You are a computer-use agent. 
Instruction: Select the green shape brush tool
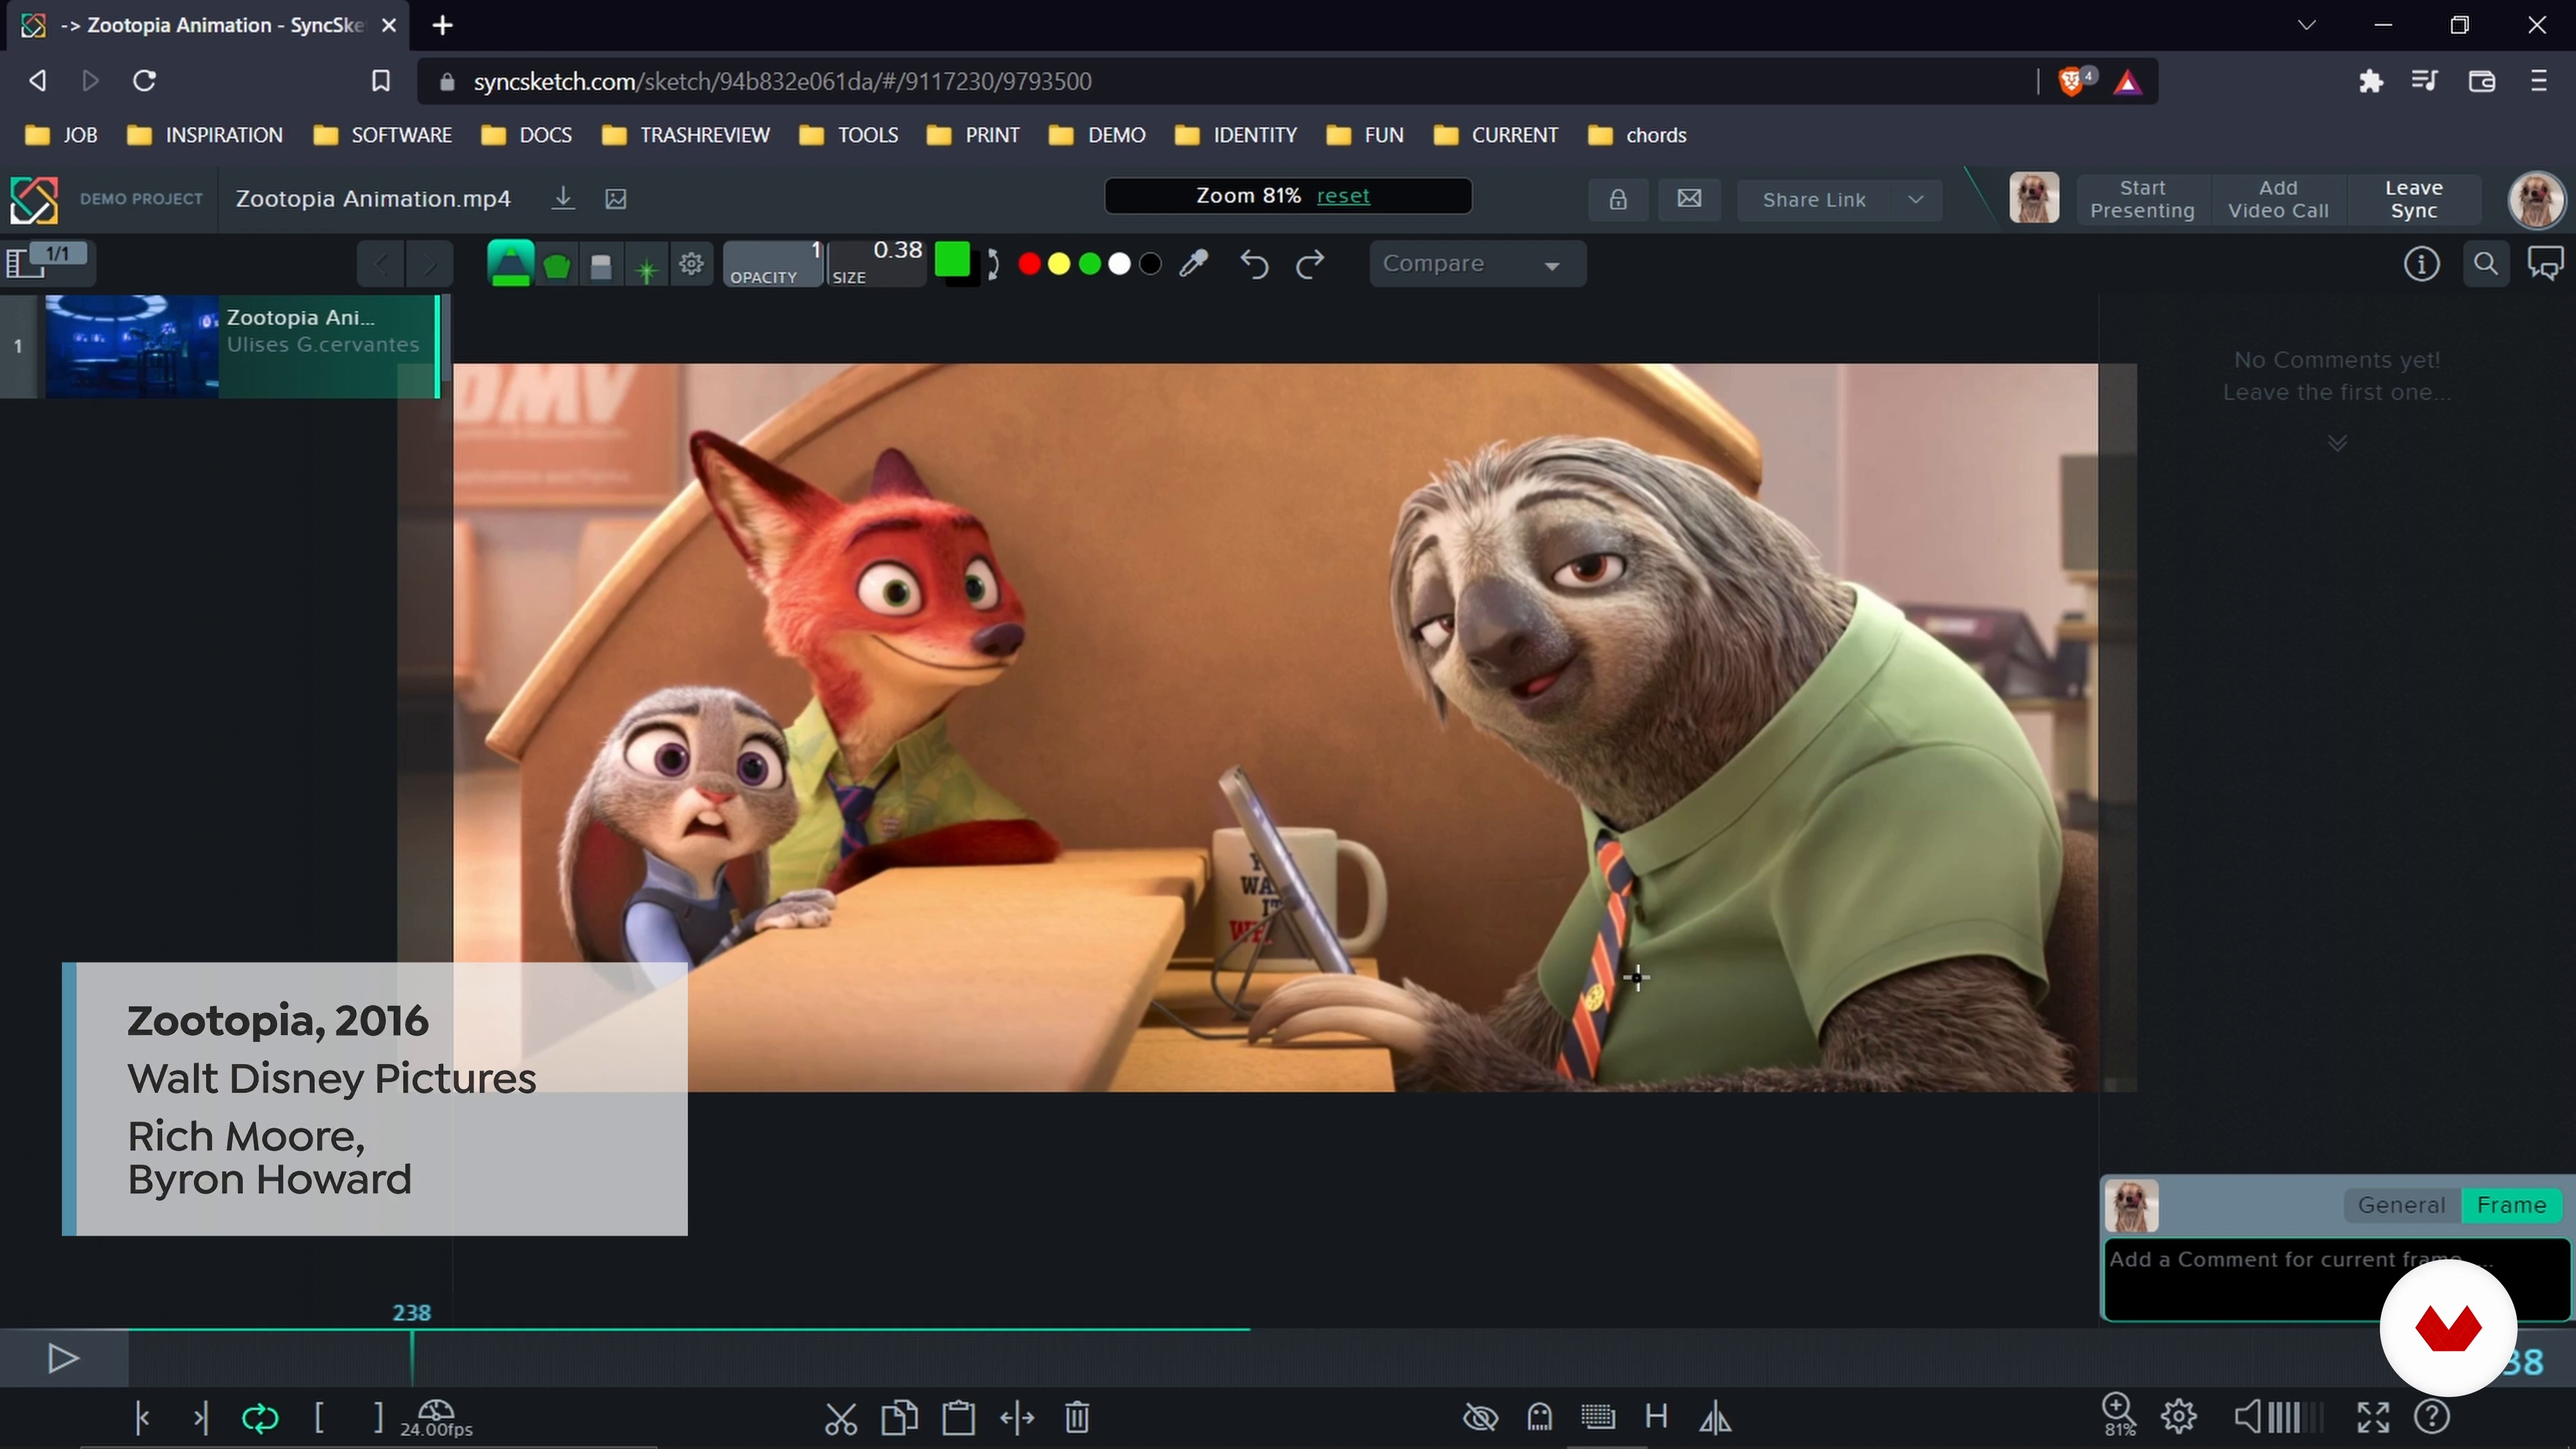point(557,265)
